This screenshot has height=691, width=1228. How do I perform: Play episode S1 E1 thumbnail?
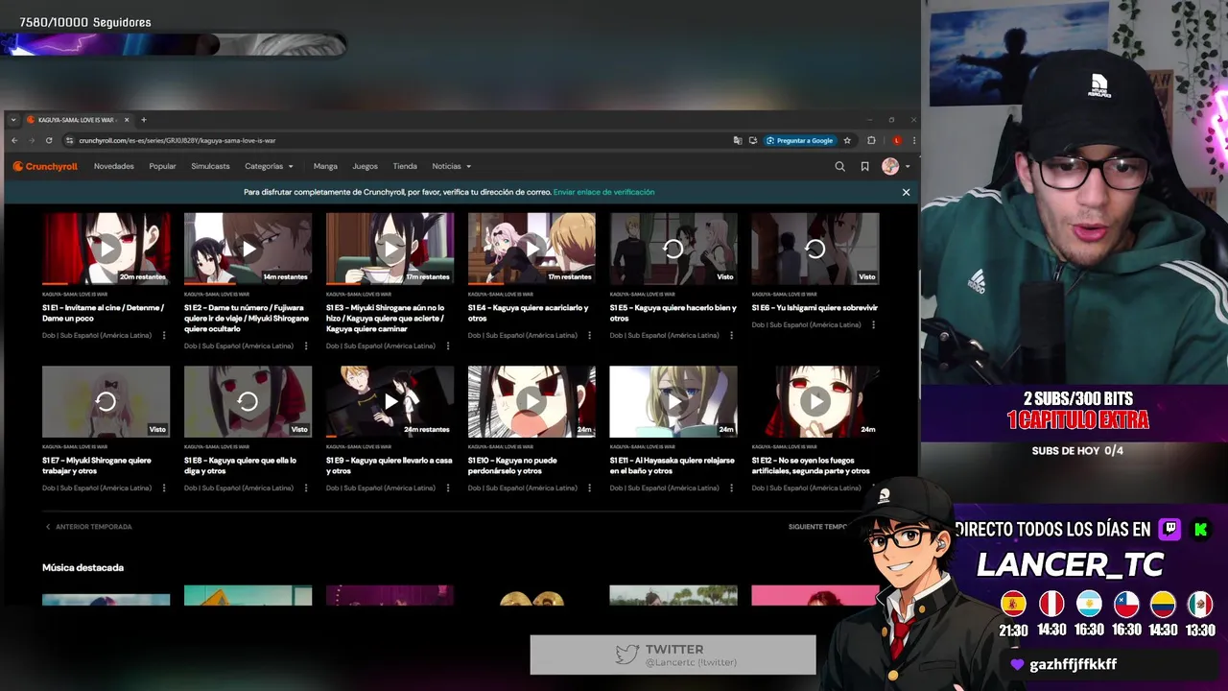click(x=106, y=249)
